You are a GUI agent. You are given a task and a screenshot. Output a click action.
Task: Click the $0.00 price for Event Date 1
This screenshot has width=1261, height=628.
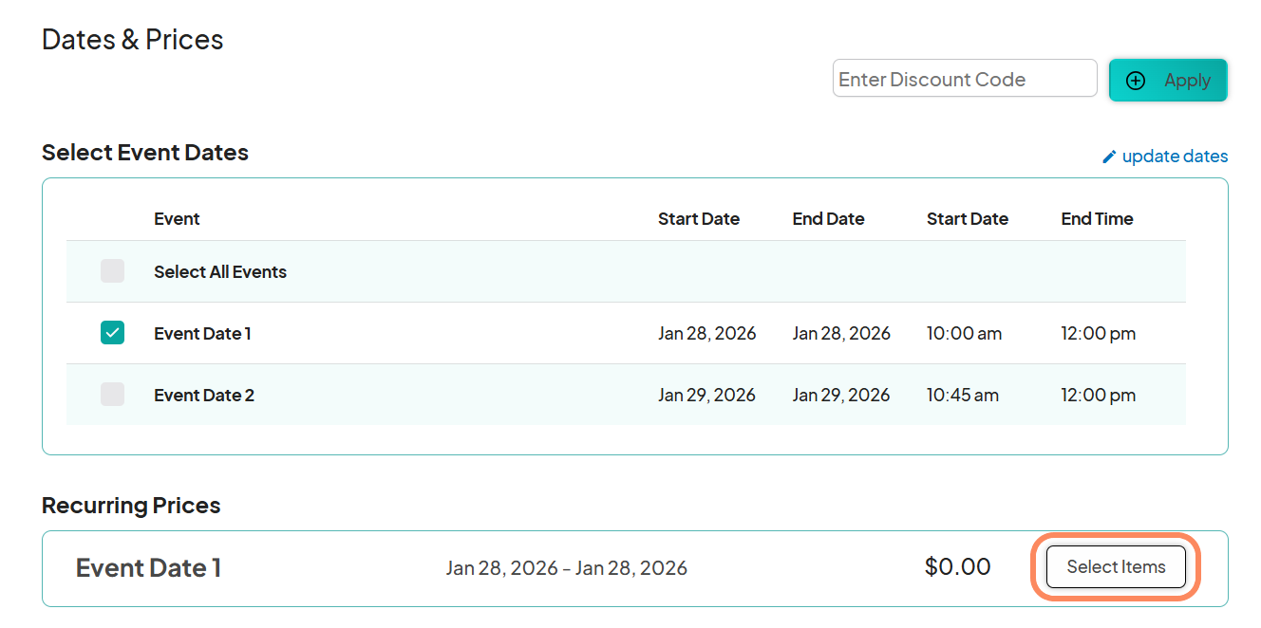(x=957, y=566)
